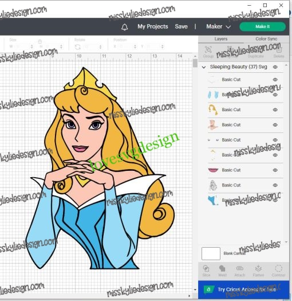Click the canvas vertical scrollbar thumb
Viewport: 292px width, 301px height.
point(195,63)
